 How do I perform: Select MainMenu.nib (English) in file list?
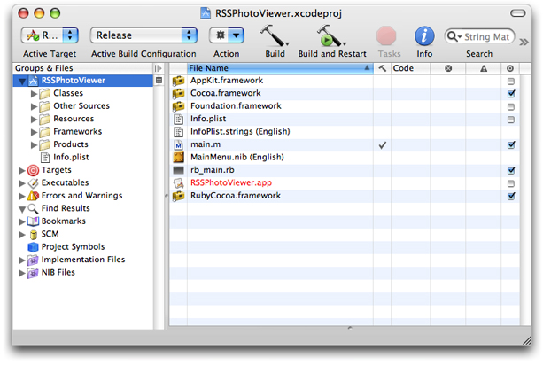point(234,157)
